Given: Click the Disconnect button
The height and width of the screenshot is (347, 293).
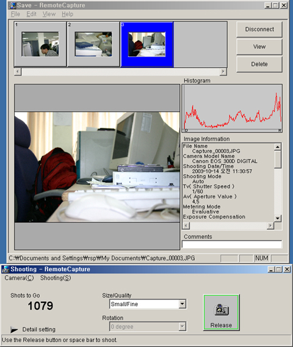Looking at the screenshot, I should click(x=259, y=29).
